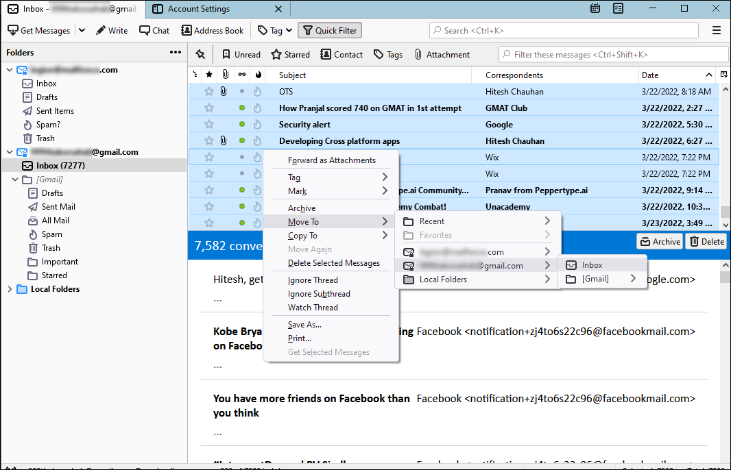Toggle the Unread quick filter
The image size is (731, 470).
pos(241,55)
